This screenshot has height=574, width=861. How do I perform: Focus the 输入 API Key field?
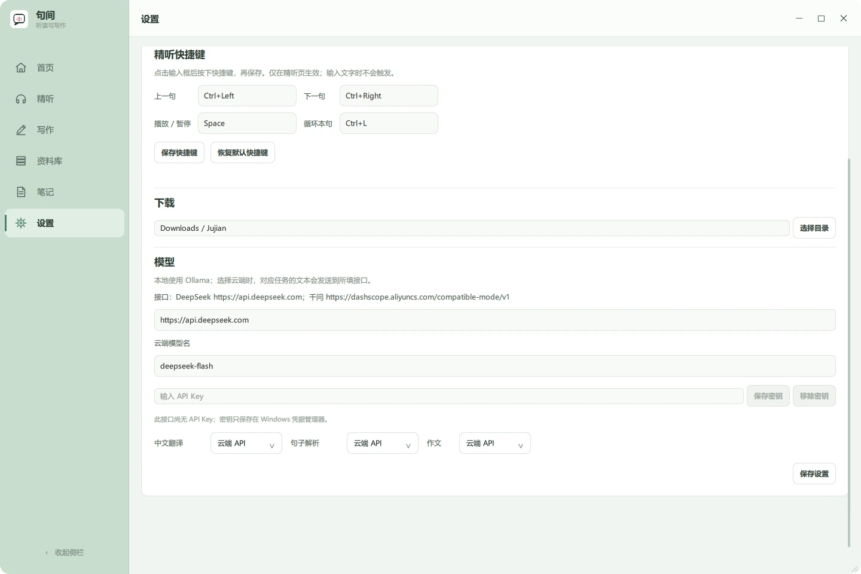point(449,396)
